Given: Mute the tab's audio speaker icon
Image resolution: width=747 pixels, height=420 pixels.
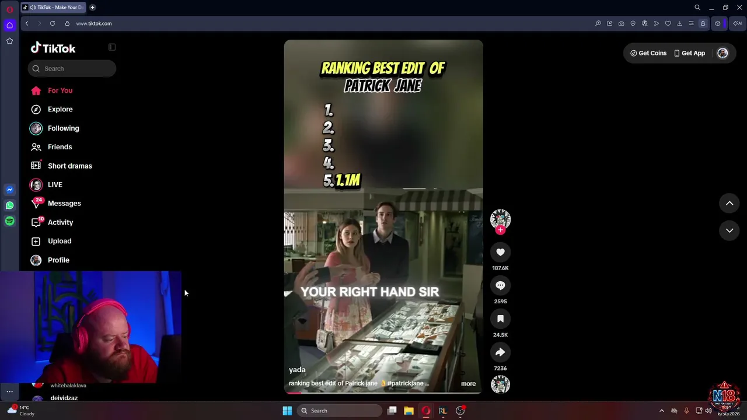Looking at the screenshot, I should point(33,8).
